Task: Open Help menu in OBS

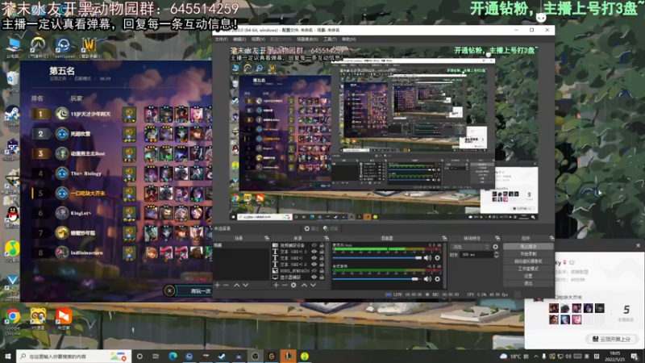Action: coord(348,39)
